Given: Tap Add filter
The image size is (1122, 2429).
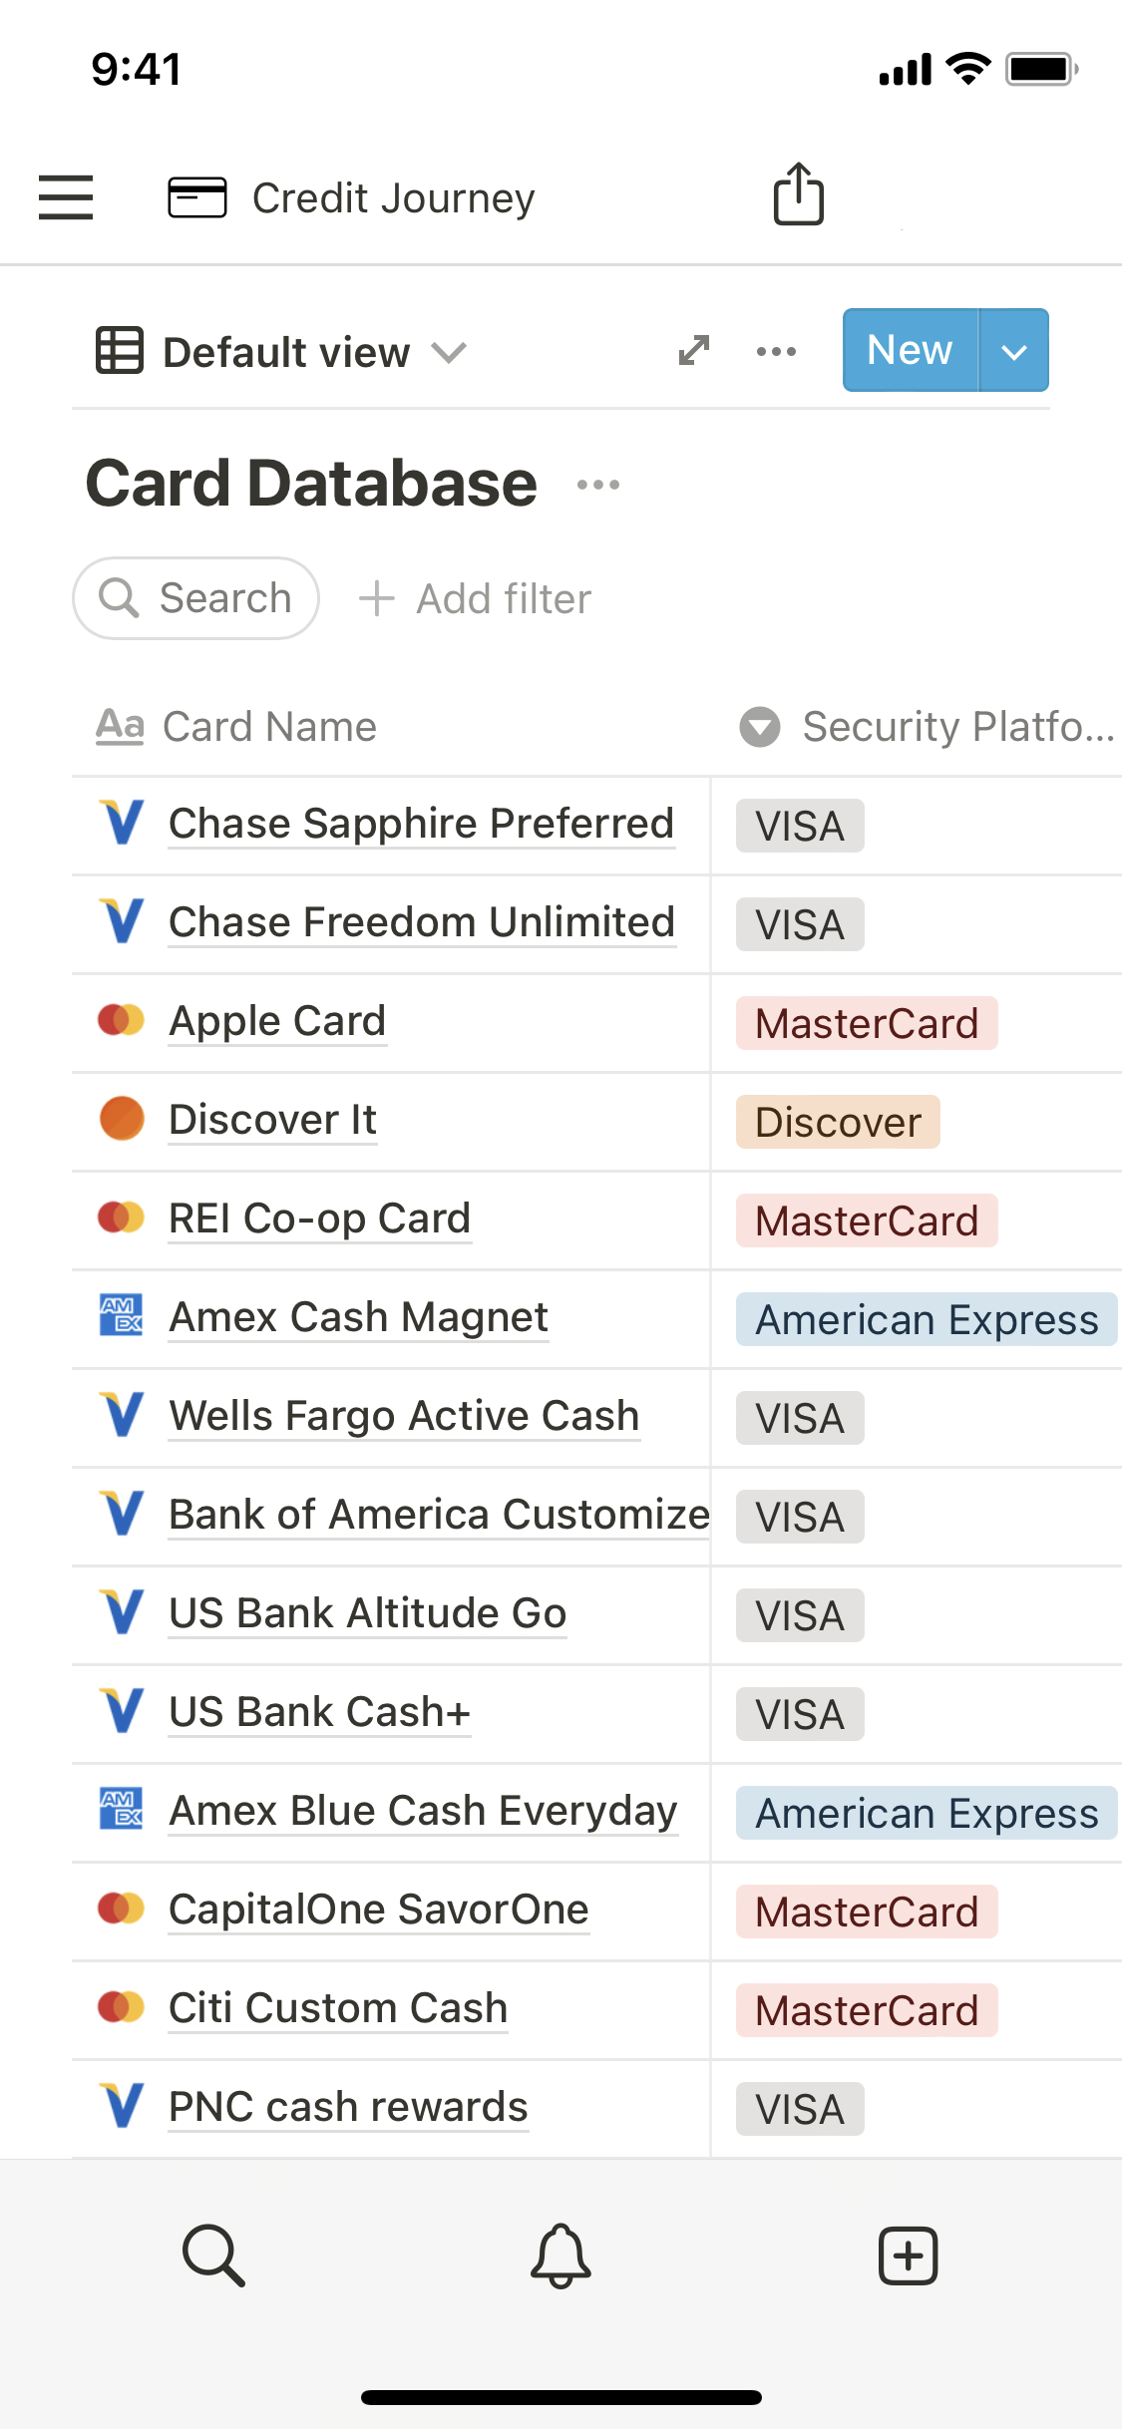Looking at the screenshot, I should click(x=476, y=599).
